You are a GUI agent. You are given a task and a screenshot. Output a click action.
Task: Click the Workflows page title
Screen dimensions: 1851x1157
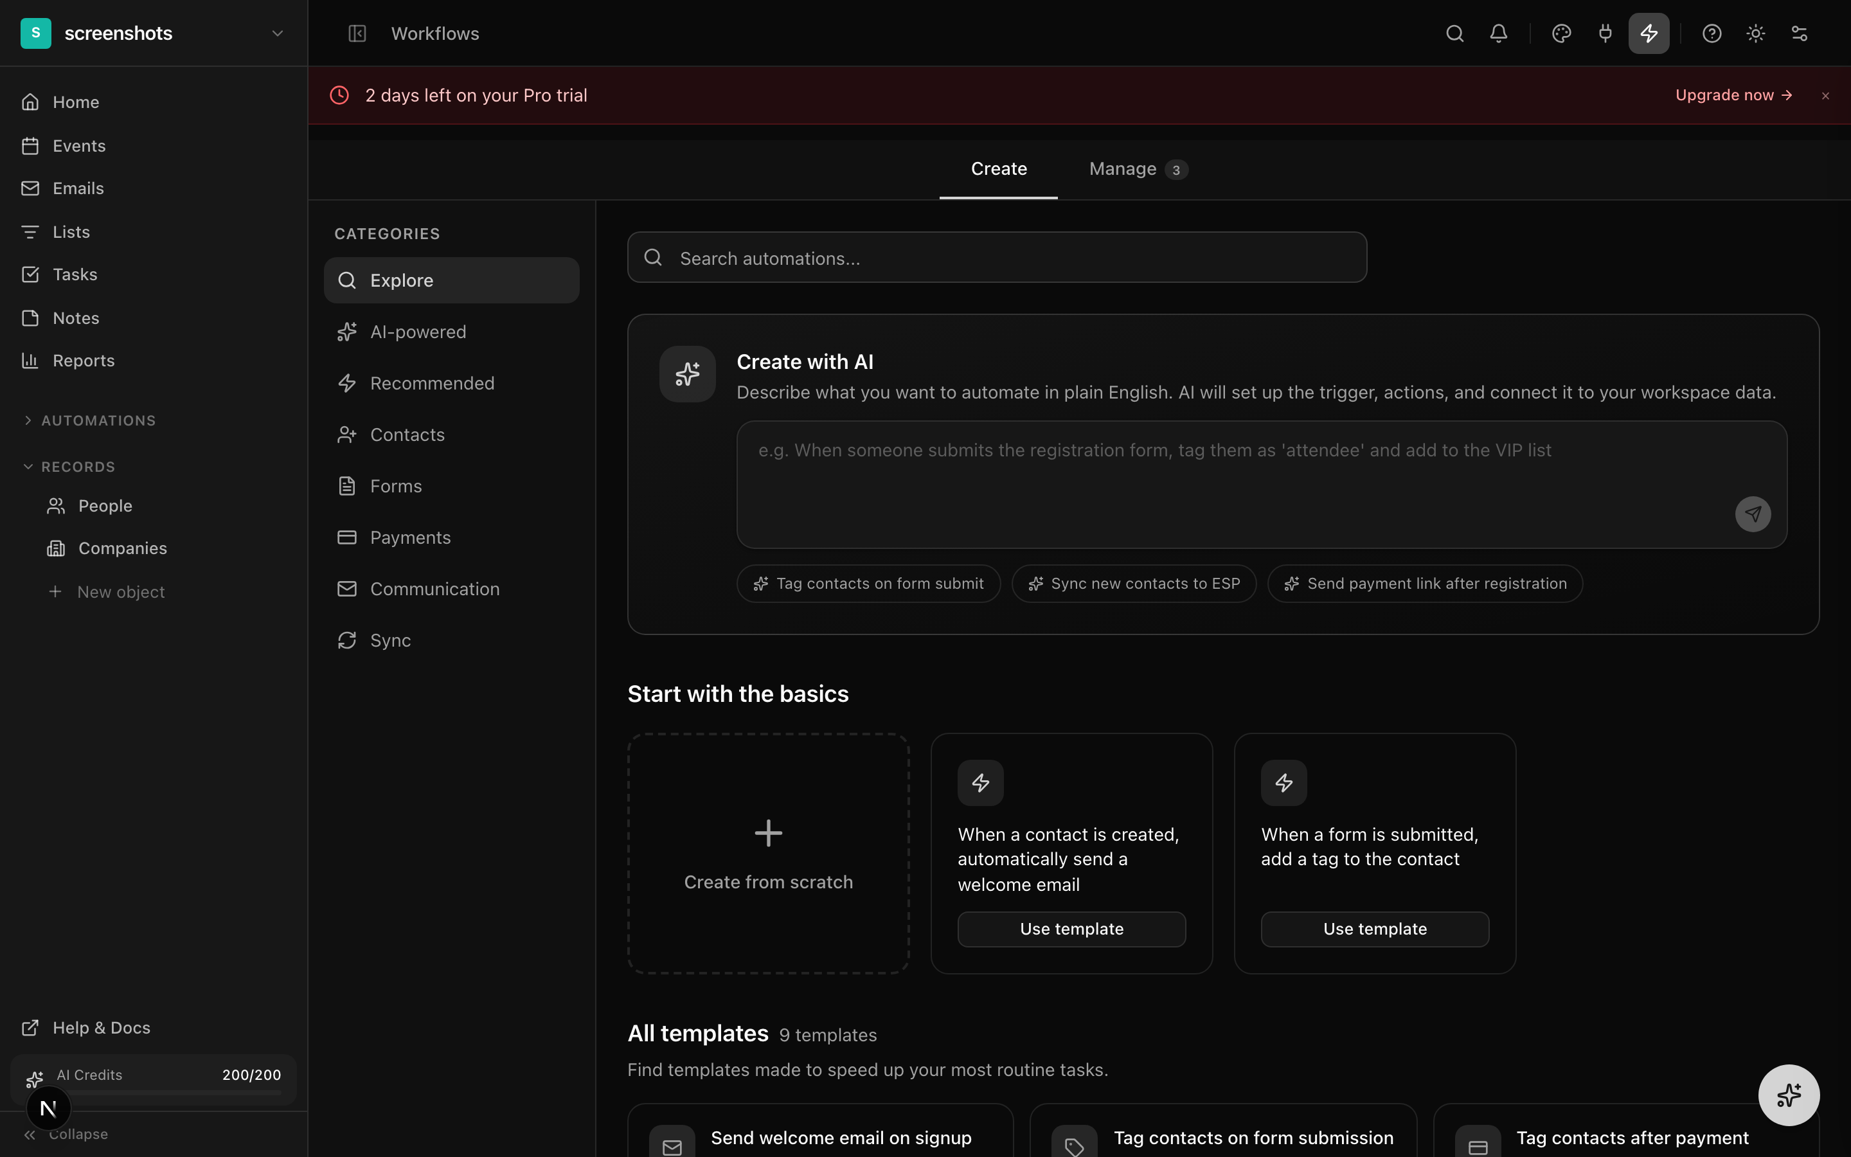click(x=434, y=33)
